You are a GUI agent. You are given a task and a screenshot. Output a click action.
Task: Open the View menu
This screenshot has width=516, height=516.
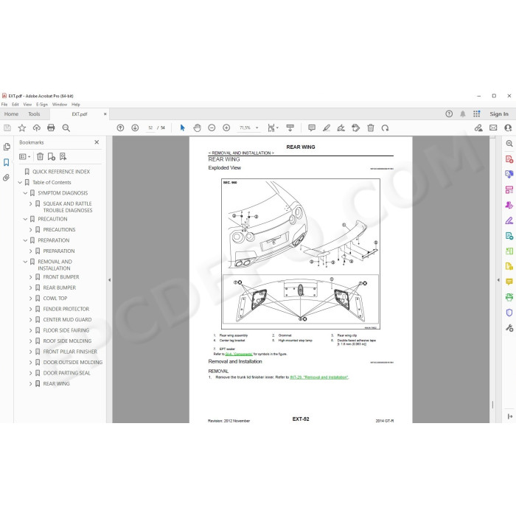tap(27, 105)
